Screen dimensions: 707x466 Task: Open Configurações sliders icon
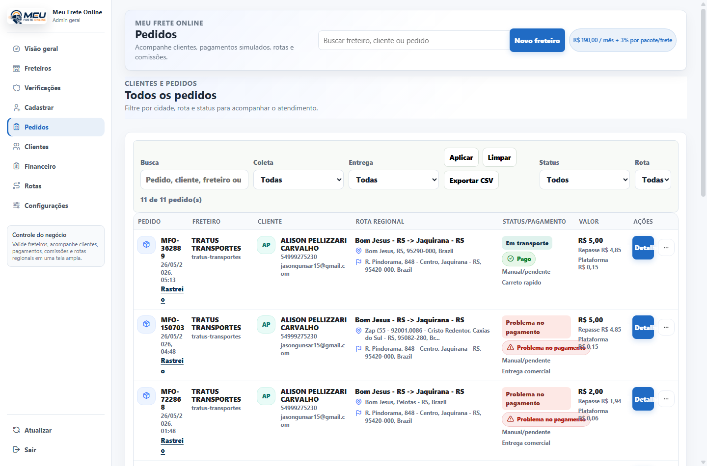click(16, 206)
